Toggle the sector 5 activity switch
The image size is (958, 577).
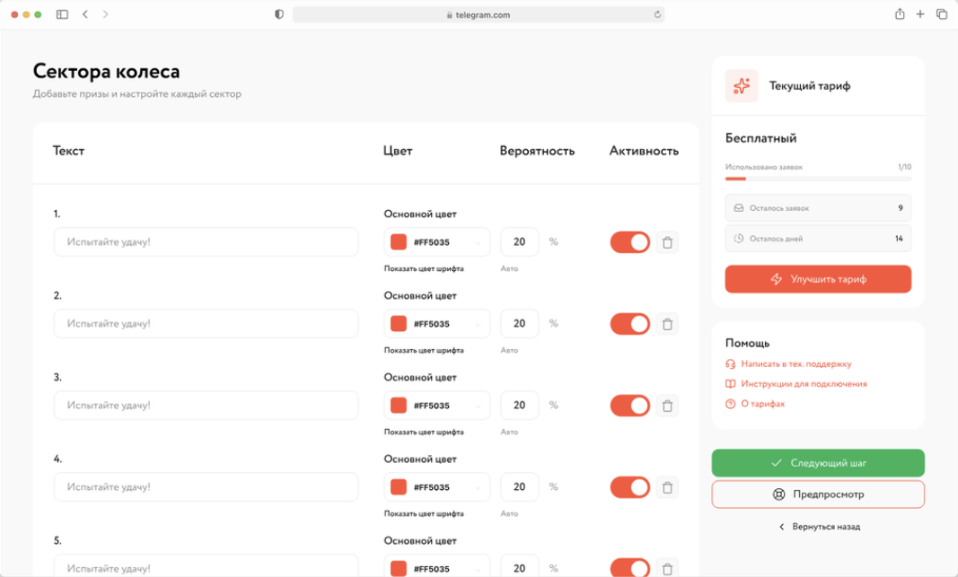[630, 567]
